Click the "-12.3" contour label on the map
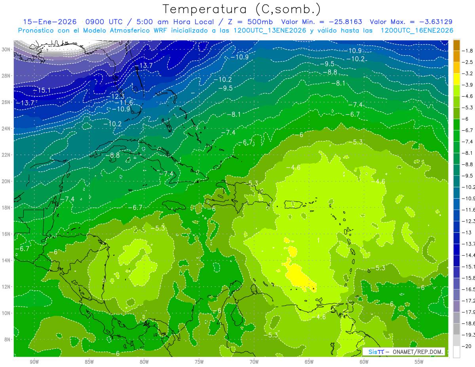This screenshot has width=475, height=367. 115,96
